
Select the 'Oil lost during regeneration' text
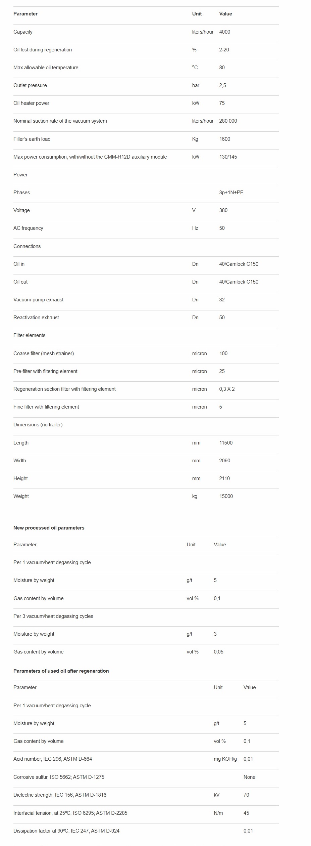coord(43,50)
